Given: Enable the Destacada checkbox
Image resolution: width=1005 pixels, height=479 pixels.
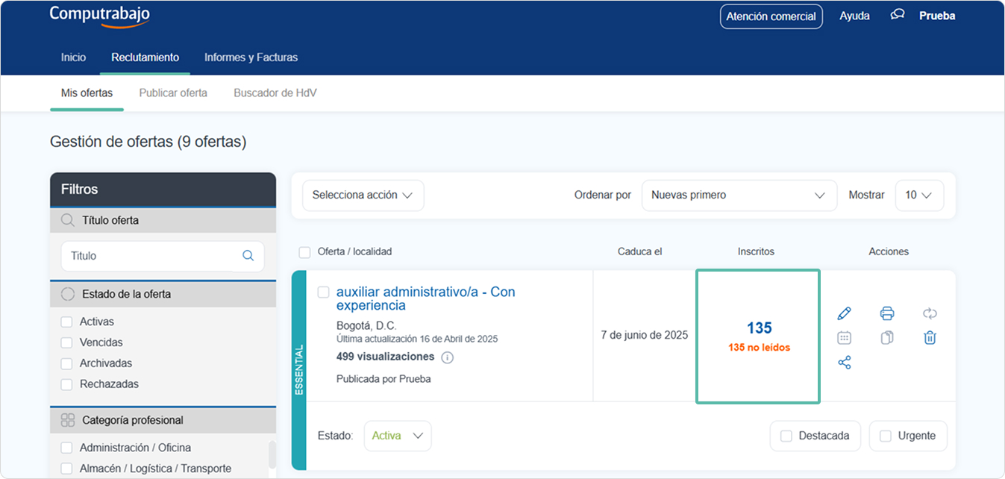Looking at the screenshot, I should tap(786, 436).
